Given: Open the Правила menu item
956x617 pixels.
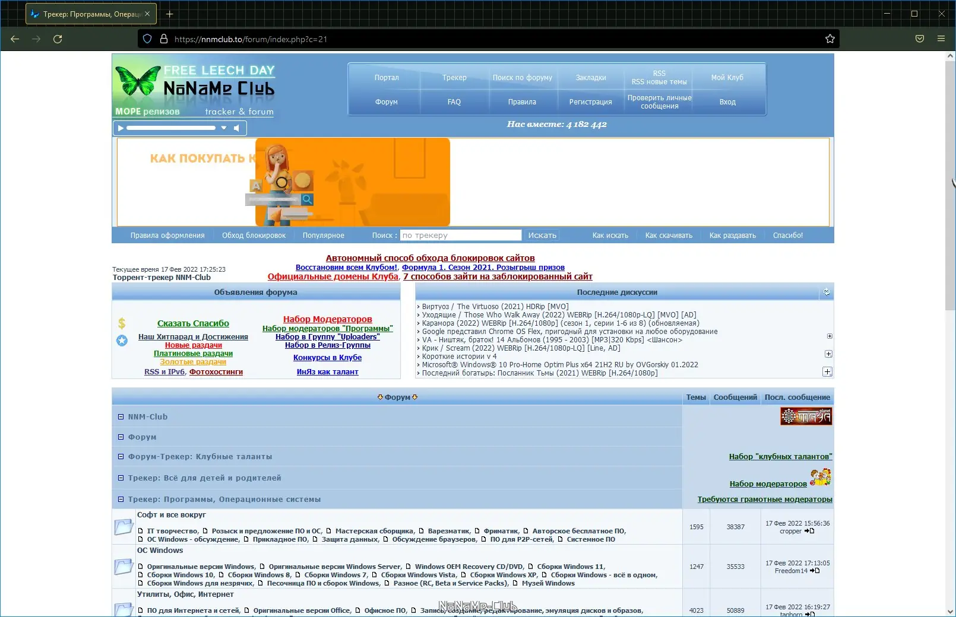Looking at the screenshot, I should point(522,102).
